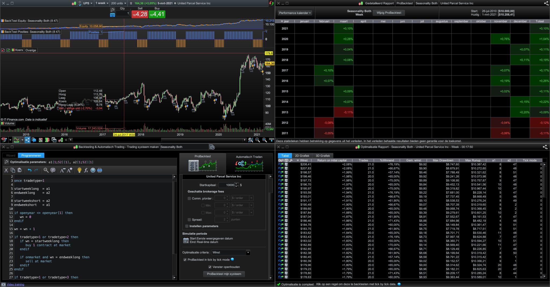Open the Performance kalender dropdown

[x=295, y=13]
